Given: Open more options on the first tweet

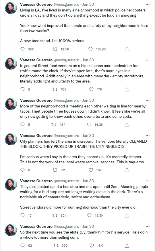Looking at the screenshot, I should 148,5.
